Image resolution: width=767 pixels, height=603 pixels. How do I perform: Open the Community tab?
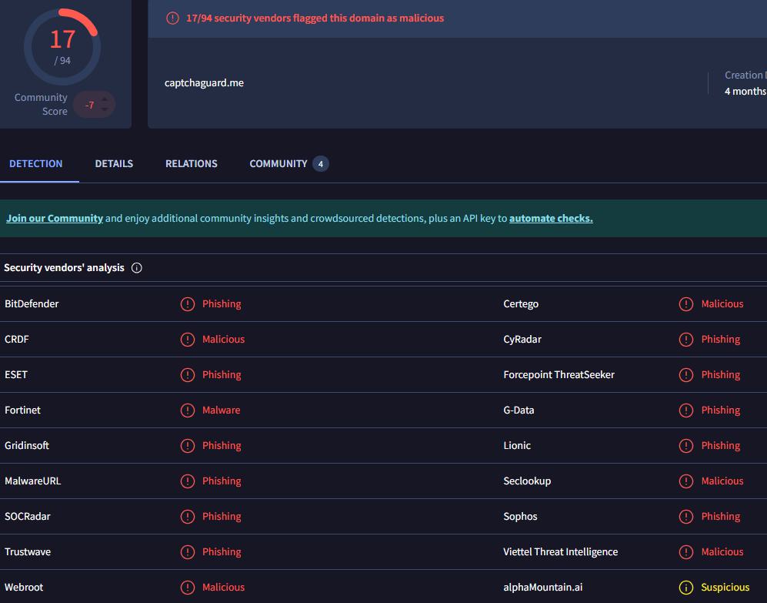click(278, 164)
